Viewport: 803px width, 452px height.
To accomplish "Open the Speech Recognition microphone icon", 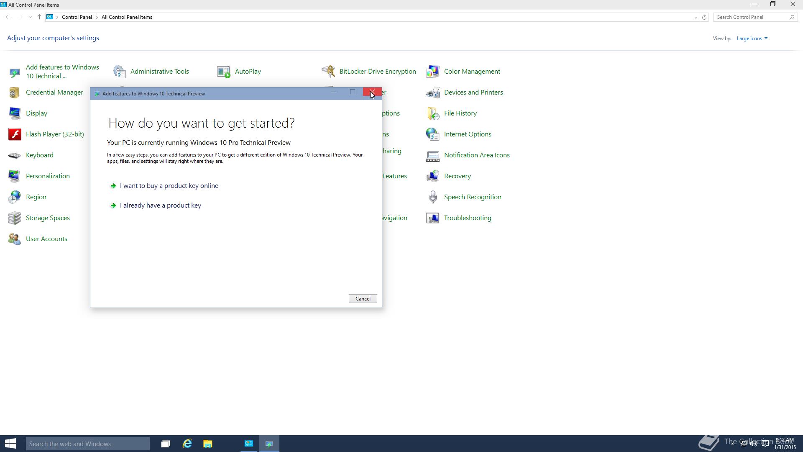I will (x=433, y=197).
